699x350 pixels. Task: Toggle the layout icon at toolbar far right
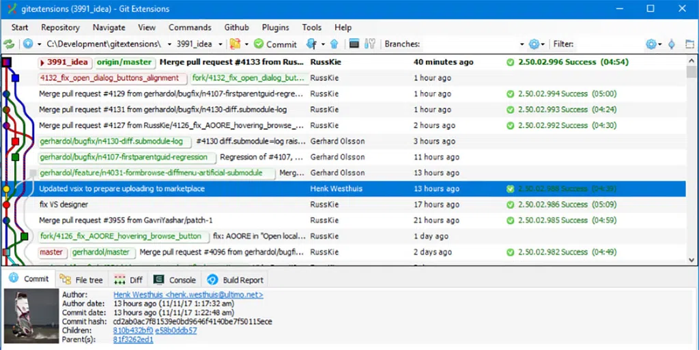pos(689,44)
